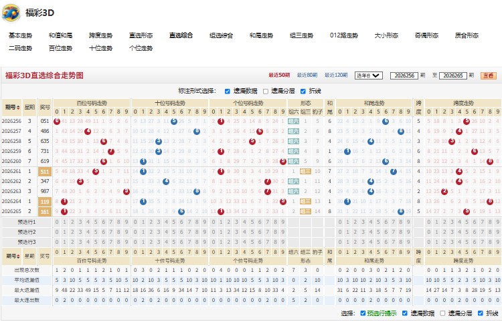Click 最大遗漏值 row label
The image size is (502, 322).
coord(27,291)
